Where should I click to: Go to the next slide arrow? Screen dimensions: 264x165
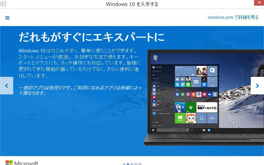coord(257,85)
